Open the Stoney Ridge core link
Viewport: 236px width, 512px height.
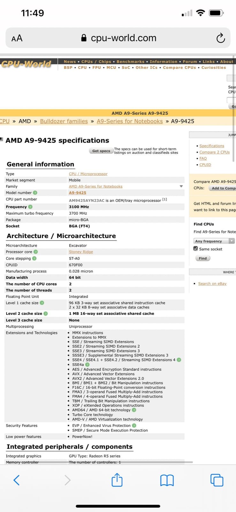(81, 252)
